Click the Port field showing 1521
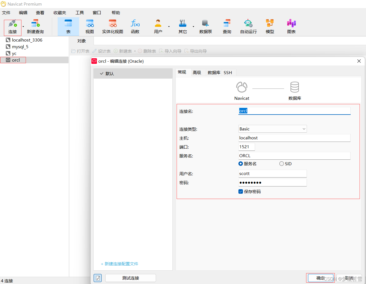The height and width of the screenshot is (284, 366). (x=247, y=147)
